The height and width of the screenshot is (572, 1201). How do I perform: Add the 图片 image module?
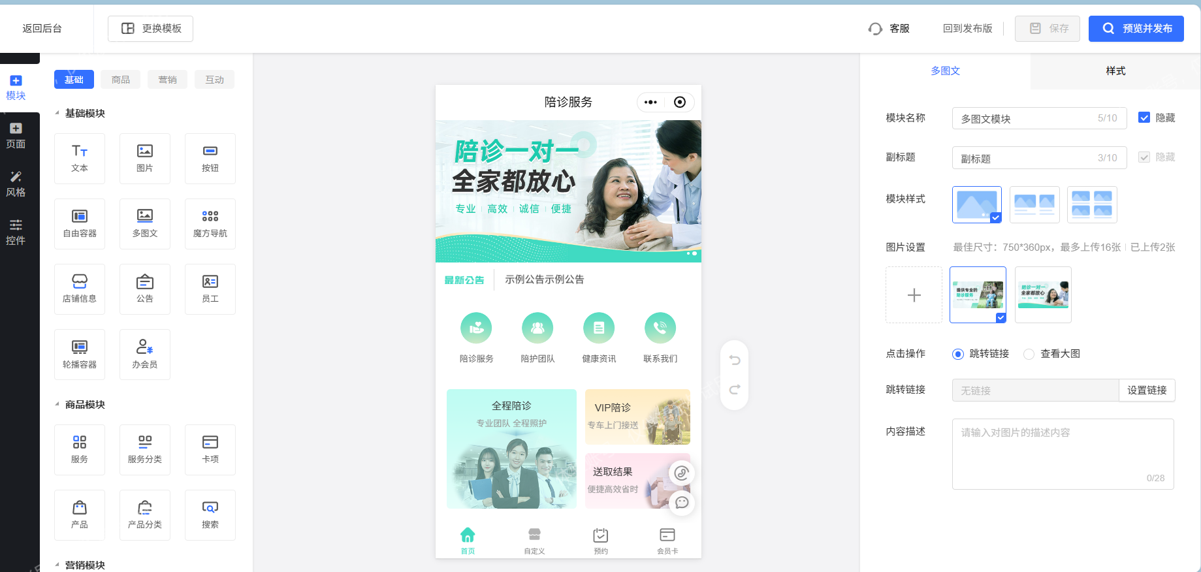click(x=145, y=159)
